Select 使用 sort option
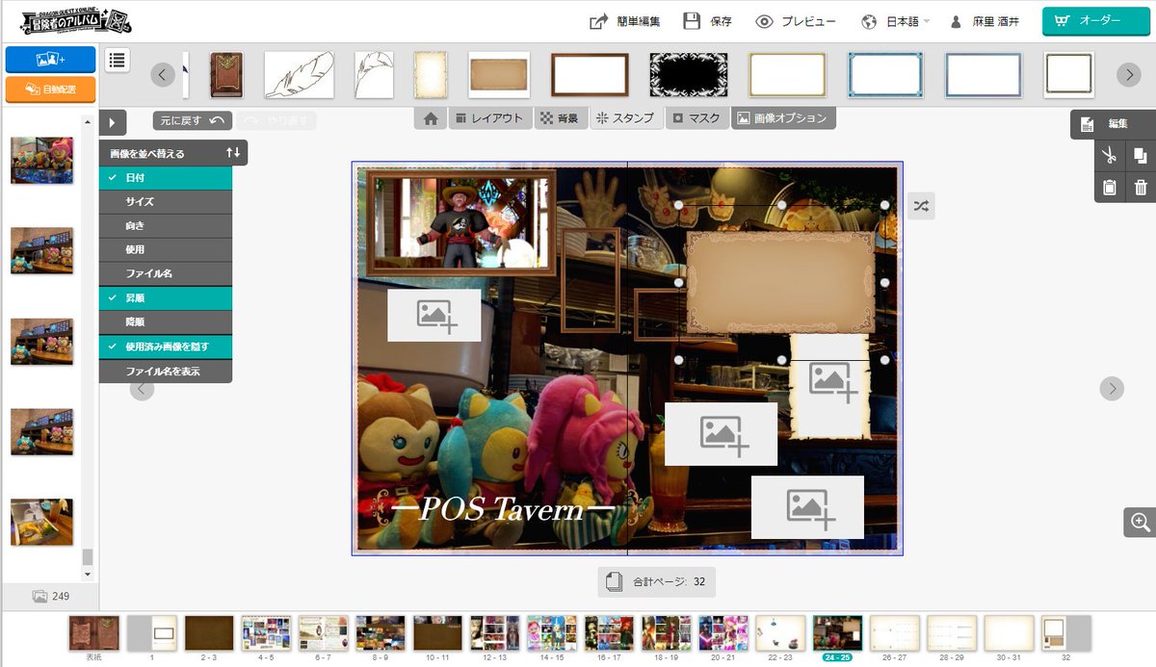Viewport: 1156px width, 667px height. [x=166, y=250]
